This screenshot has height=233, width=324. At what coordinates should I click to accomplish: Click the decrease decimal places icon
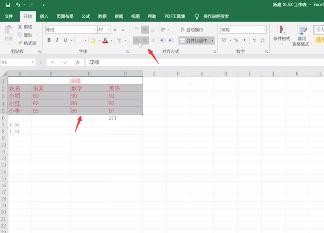coord(263,40)
